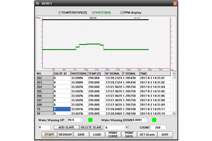
Task: Click the DETECT window title icon
Action: [38, 3]
